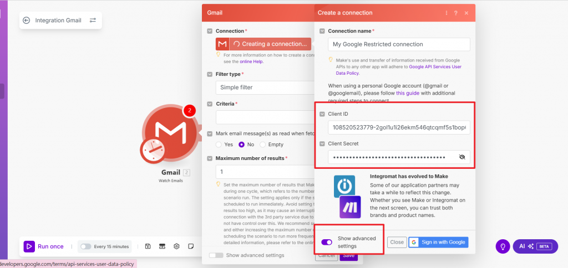Open the Simple filter dropdown
Viewport: 568px width, 268px height.
pos(265,87)
